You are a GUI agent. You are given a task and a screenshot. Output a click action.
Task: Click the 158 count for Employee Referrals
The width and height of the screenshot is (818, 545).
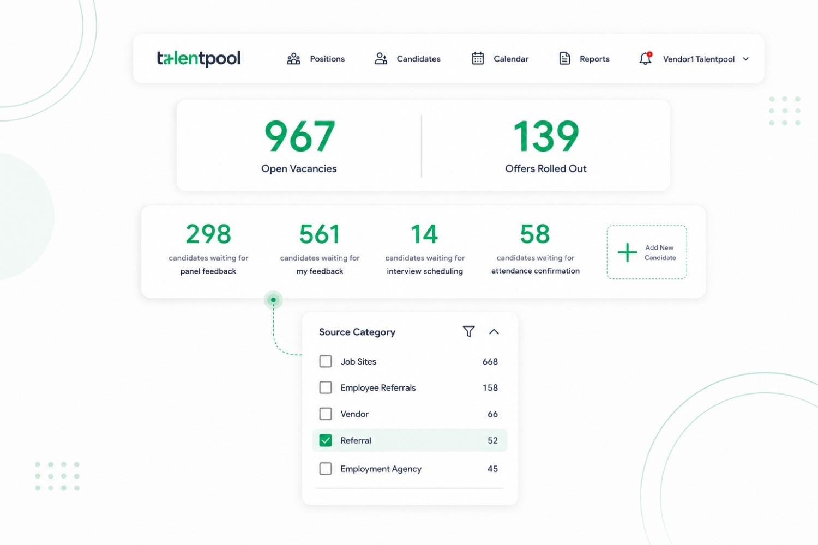click(490, 387)
